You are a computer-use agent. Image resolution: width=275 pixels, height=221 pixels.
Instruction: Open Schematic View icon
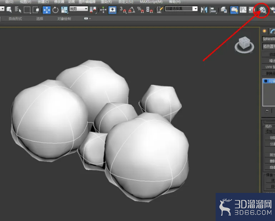[x=252, y=10]
